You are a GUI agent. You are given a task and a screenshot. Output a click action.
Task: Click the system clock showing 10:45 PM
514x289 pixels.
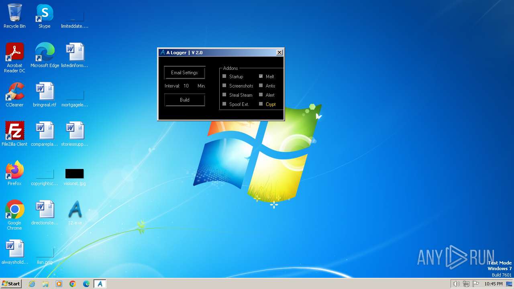493,284
